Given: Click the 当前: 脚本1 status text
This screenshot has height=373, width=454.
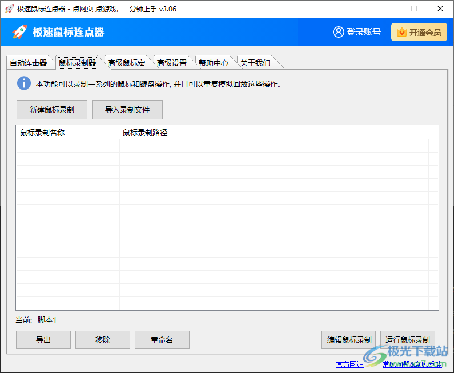Looking at the screenshot, I should coord(36,320).
